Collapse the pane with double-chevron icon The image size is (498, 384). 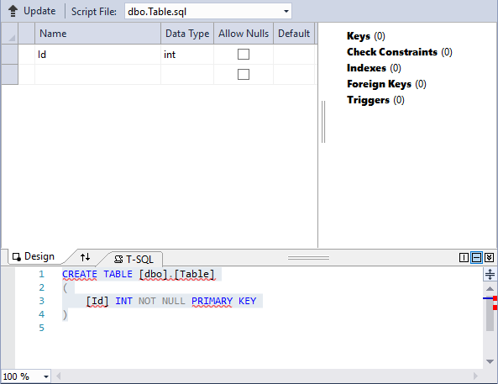coord(489,257)
